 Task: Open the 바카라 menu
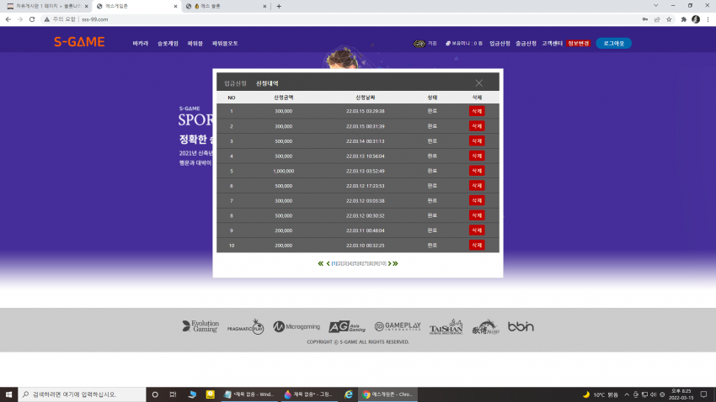141,43
